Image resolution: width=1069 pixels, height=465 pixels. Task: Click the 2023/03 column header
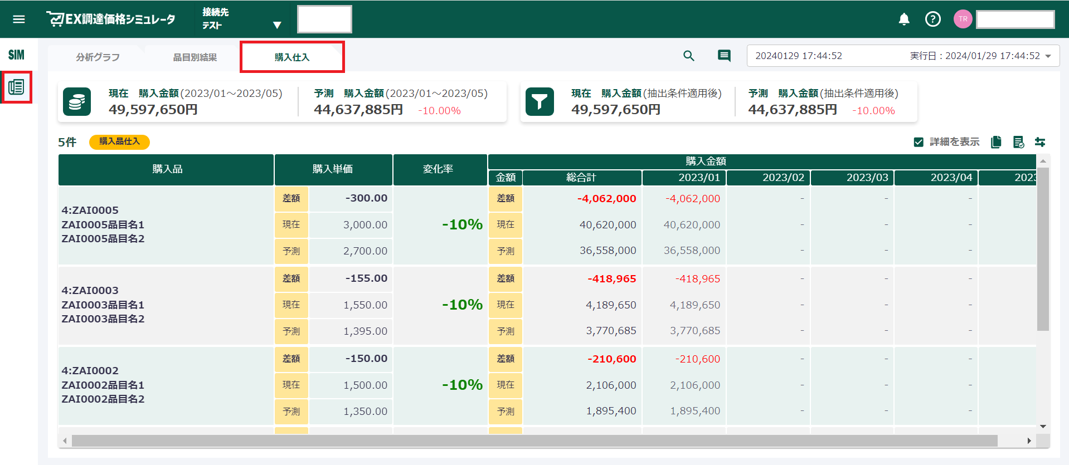coord(852,178)
